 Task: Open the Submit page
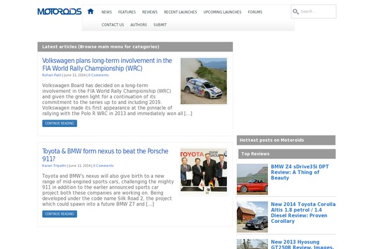click(160, 24)
